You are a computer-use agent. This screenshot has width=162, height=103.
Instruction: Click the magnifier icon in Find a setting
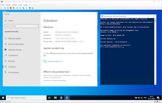[37, 26]
